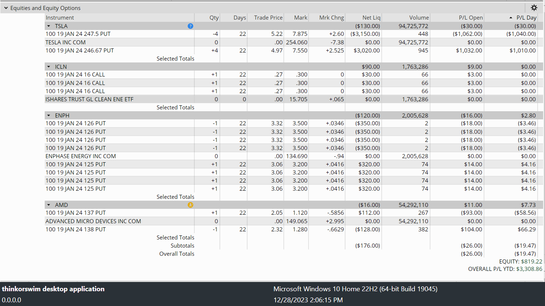Sort by the Qty column header

(214, 18)
